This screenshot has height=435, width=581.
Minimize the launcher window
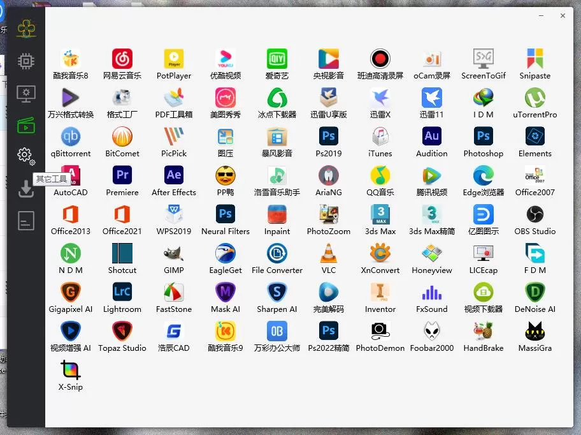[540, 16]
